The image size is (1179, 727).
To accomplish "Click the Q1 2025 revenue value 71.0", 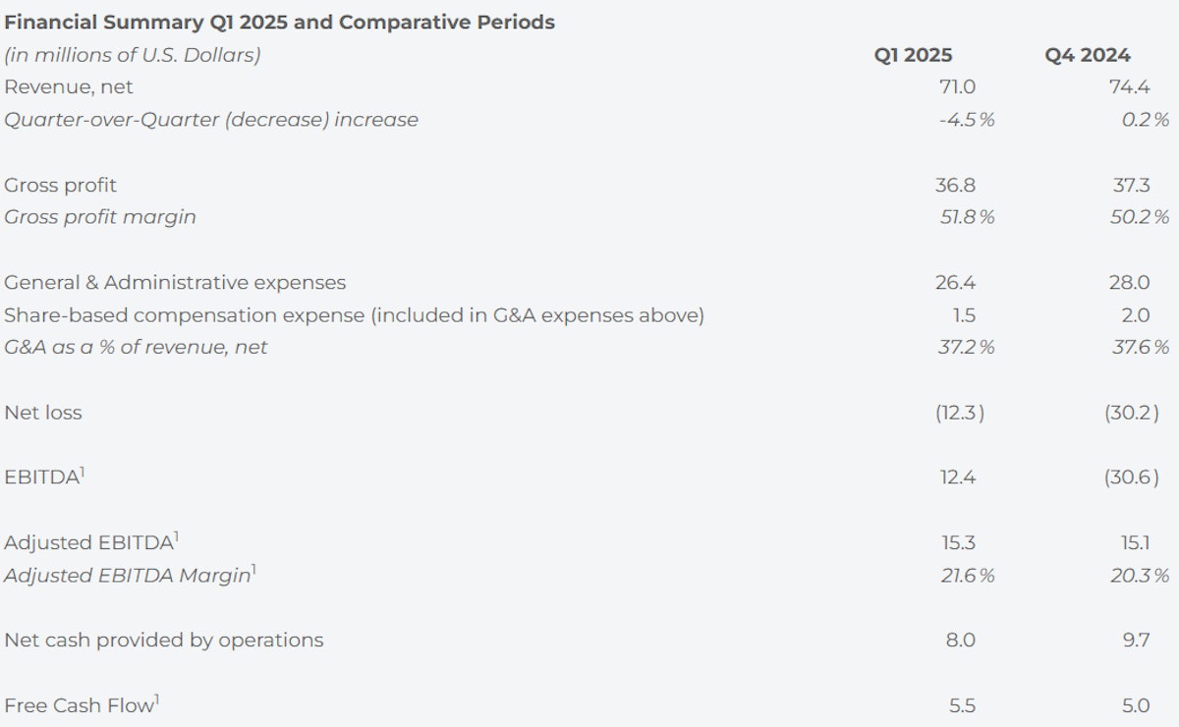I will [x=956, y=87].
